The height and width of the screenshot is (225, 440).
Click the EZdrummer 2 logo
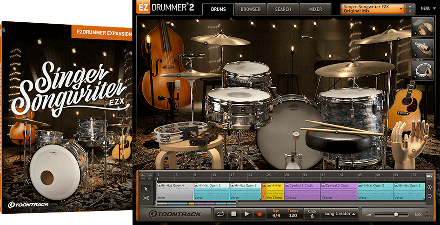click(x=166, y=7)
